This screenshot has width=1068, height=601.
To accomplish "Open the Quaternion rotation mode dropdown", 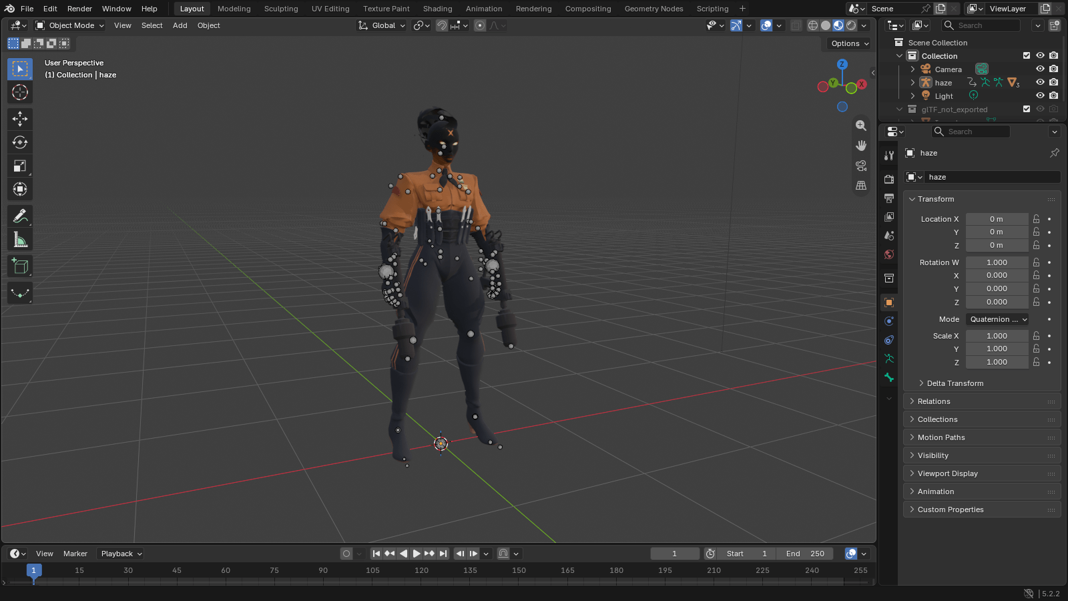I will pyautogui.click(x=997, y=319).
